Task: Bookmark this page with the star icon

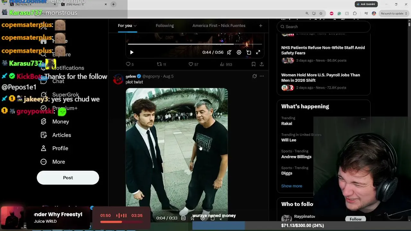Action: 321,13
